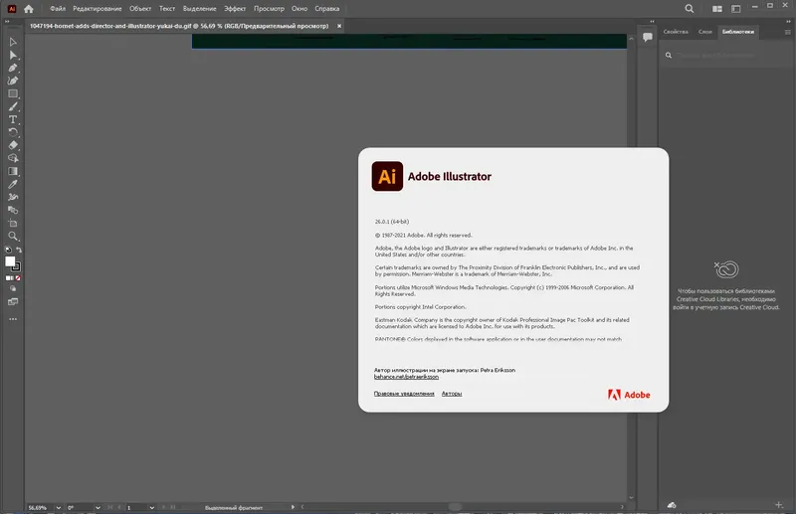Select the Artboard tool

(x=13, y=224)
